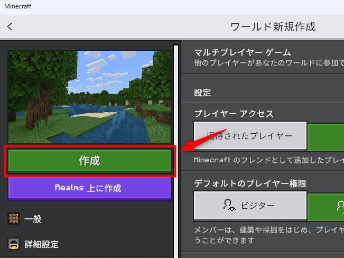The image size is (344, 258).
Task: Click the ワールド新規作成 page title
Action: coord(273,27)
